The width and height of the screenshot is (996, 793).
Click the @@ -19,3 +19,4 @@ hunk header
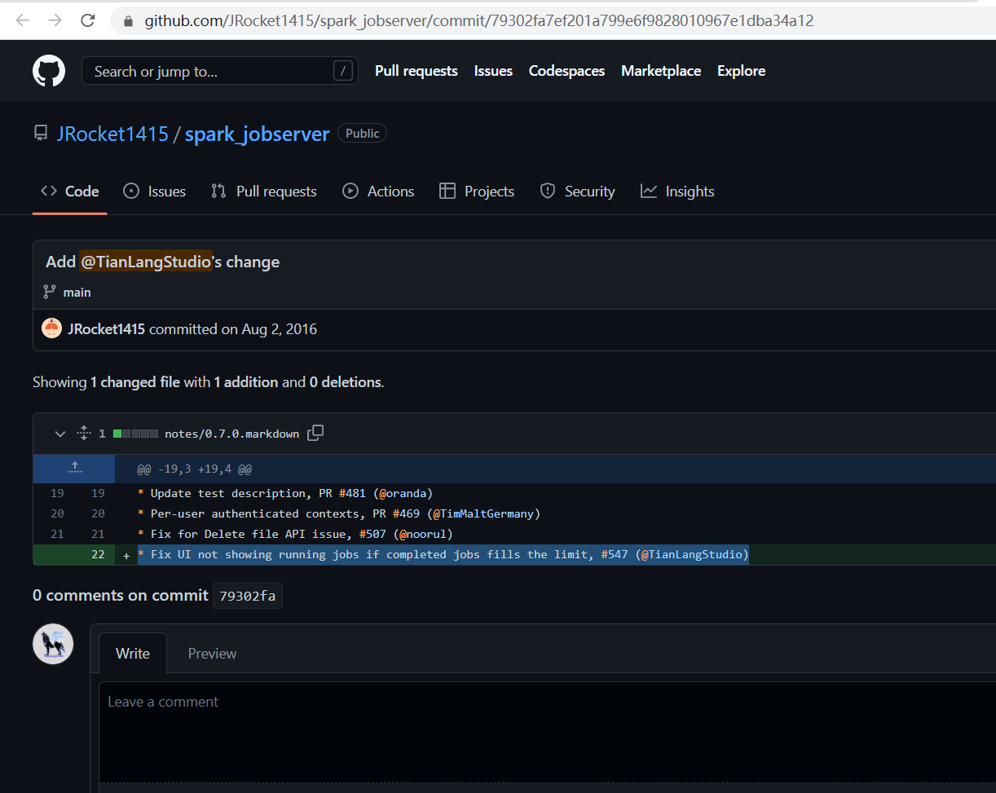pyautogui.click(x=194, y=469)
